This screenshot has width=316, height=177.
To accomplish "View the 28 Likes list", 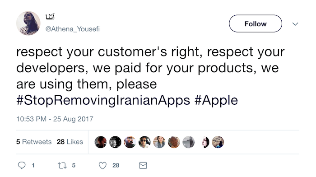I will click(70, 142).
